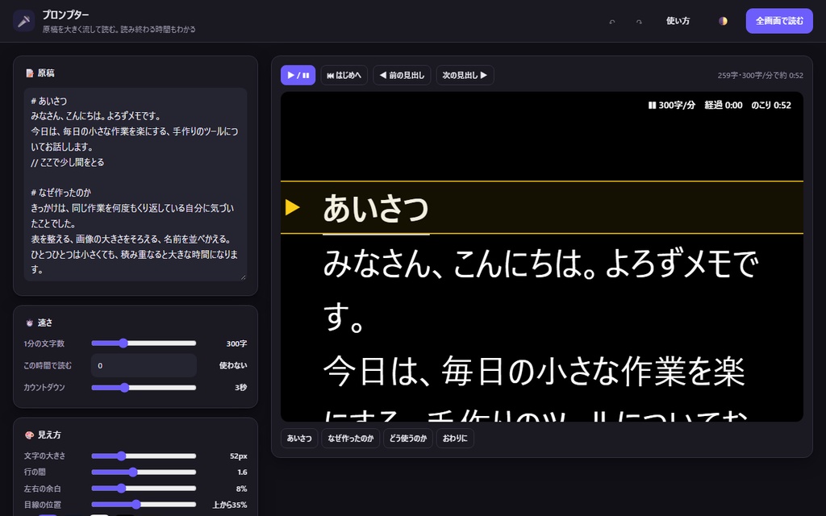Jump back with はじめへ button

click(x=344, y=75)
